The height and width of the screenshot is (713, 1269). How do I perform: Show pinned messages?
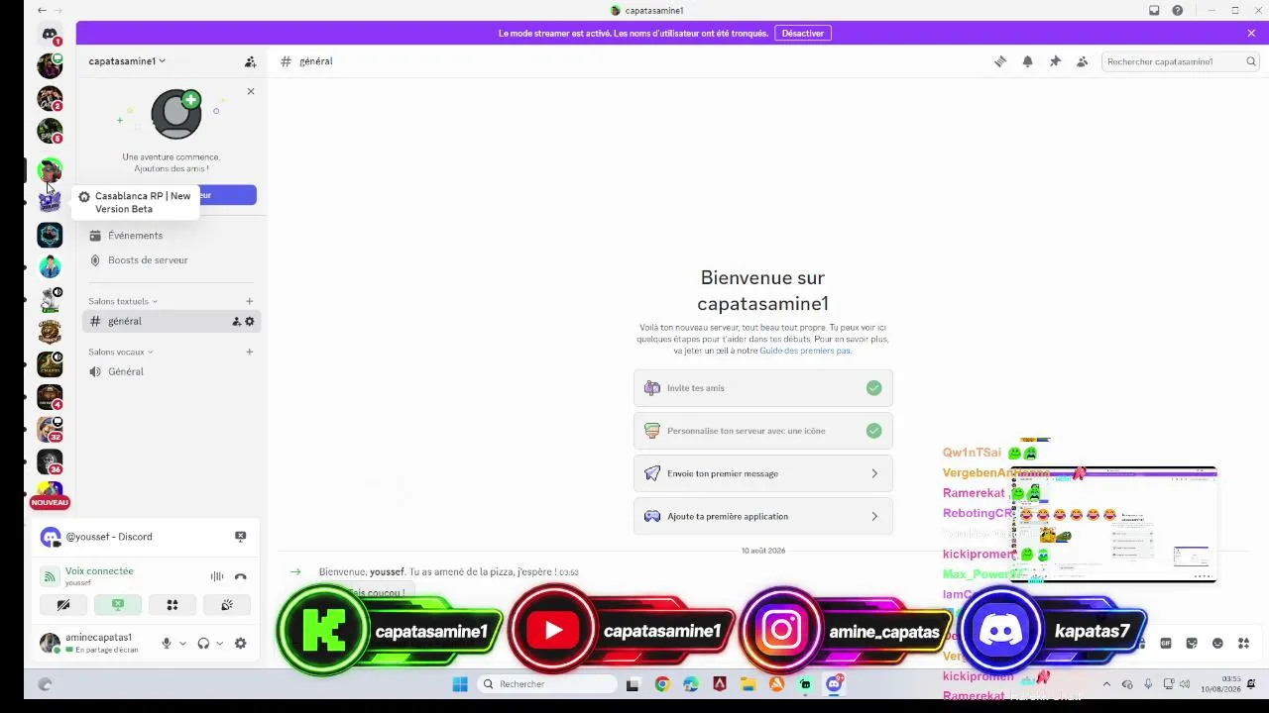[1055, 61]
